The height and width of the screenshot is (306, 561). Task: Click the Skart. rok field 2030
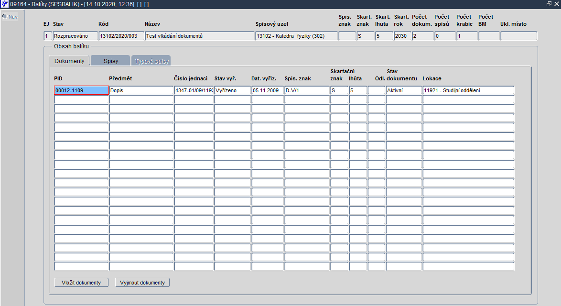point(402,36)
